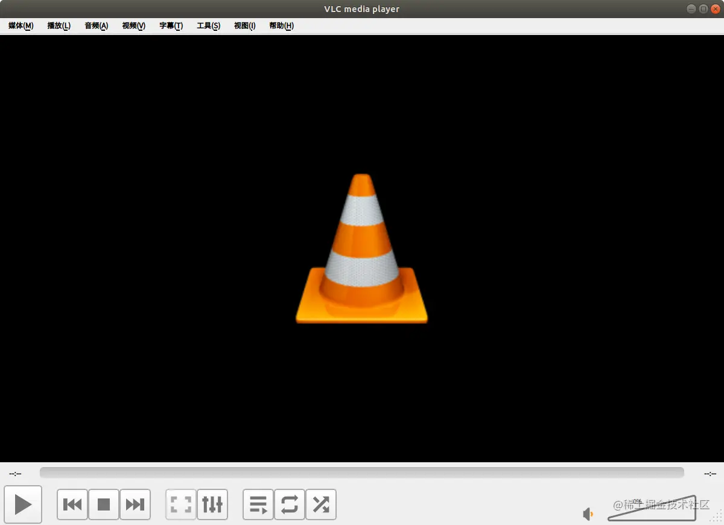Open the 媒体(M) menu
Image resolution: width=724 pixels, height=525 pixels.
[21, 26]
